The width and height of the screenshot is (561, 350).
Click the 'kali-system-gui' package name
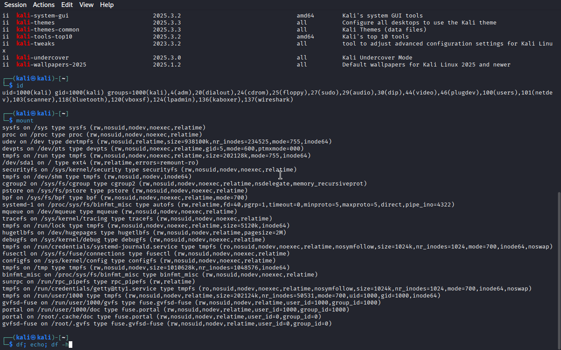pos(43,16)
